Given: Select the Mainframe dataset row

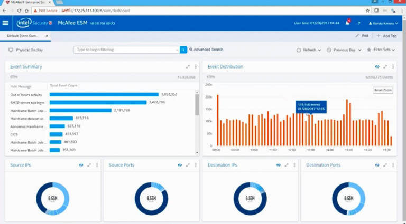Looking at the screenshot, I should [100, 119].
